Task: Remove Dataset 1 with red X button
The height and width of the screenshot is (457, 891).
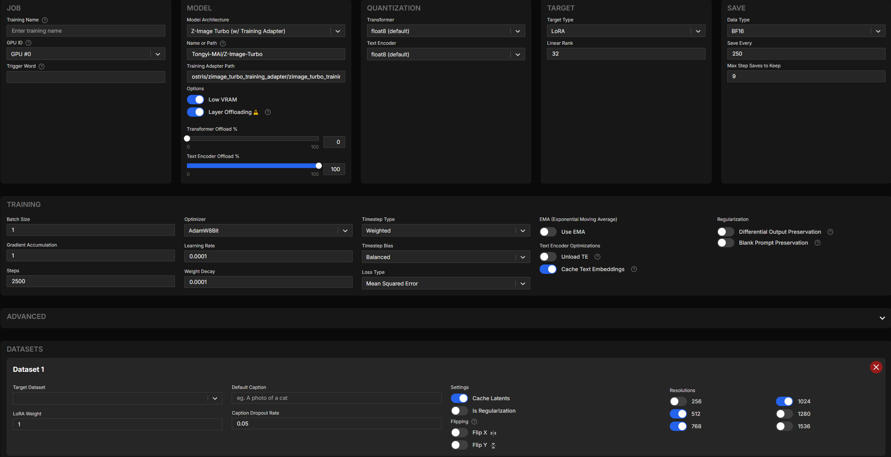Action: coord(876,367)
